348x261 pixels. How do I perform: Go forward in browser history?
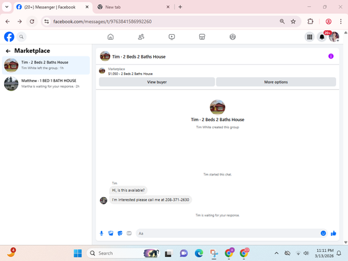19,22
